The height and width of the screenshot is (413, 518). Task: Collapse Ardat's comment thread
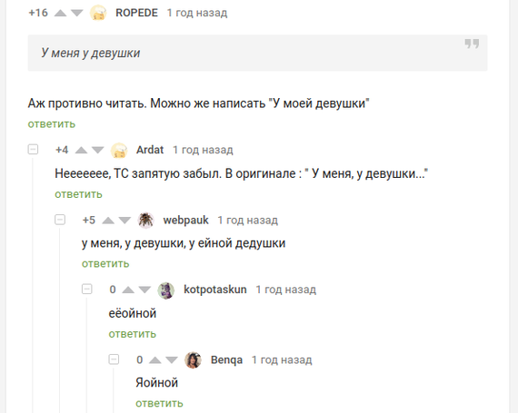(33, 150)
